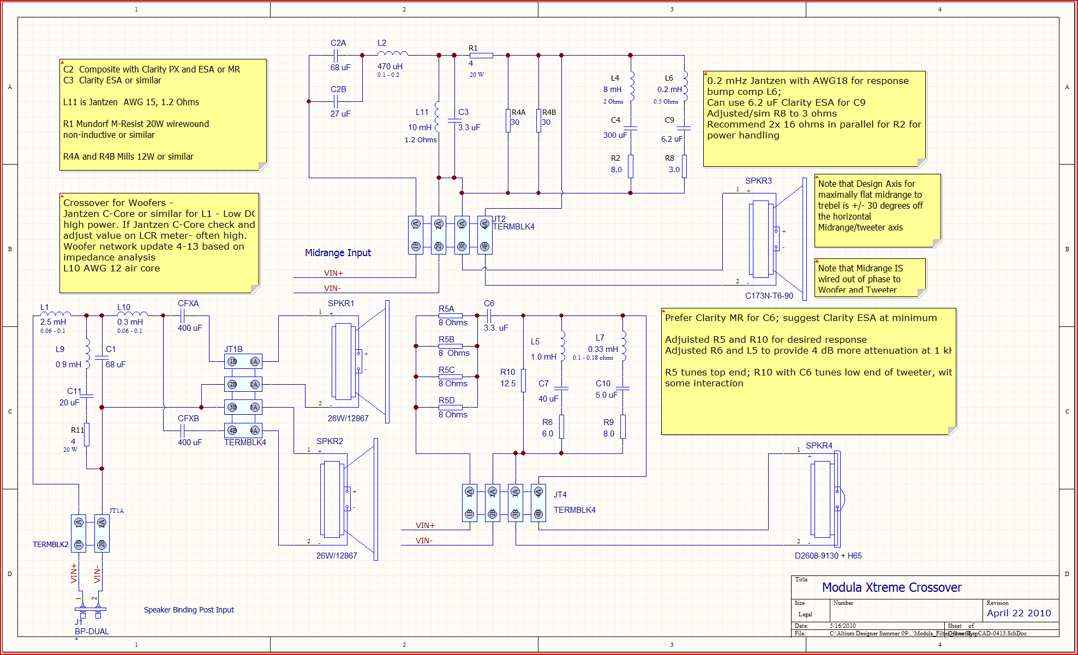Select resistor R8 3.0 symbol
This screenshot has width=1078, height=655.
[684, 166]
